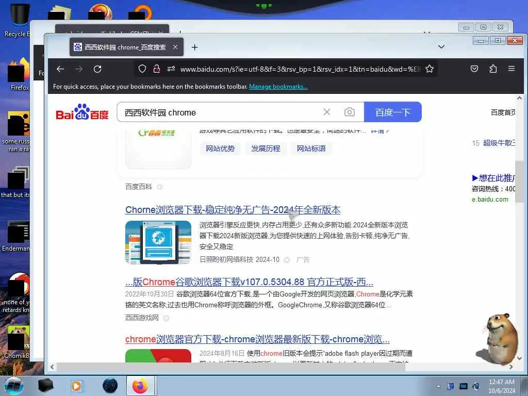The width and height of the screenshot is (528, 396).
Task: Click the horizontal scrollbar right arrow
Action: tap(511, 367)
